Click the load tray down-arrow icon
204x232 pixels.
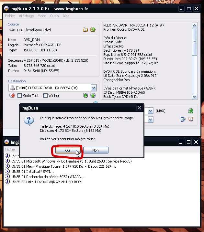tap(93, 95)
